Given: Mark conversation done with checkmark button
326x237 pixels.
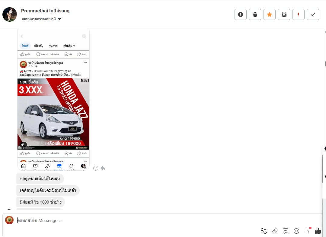Looking at the screenshot, I should (x=313, y=14).
